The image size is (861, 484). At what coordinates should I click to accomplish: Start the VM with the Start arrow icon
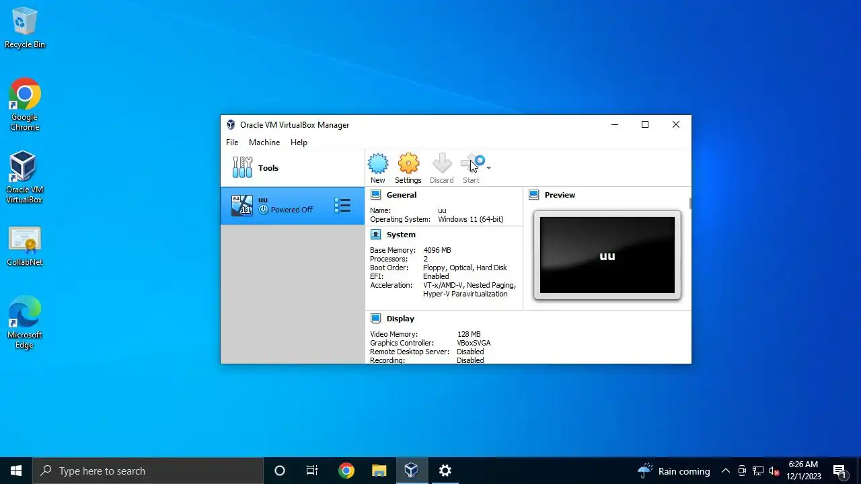click(x=472, y=163)
